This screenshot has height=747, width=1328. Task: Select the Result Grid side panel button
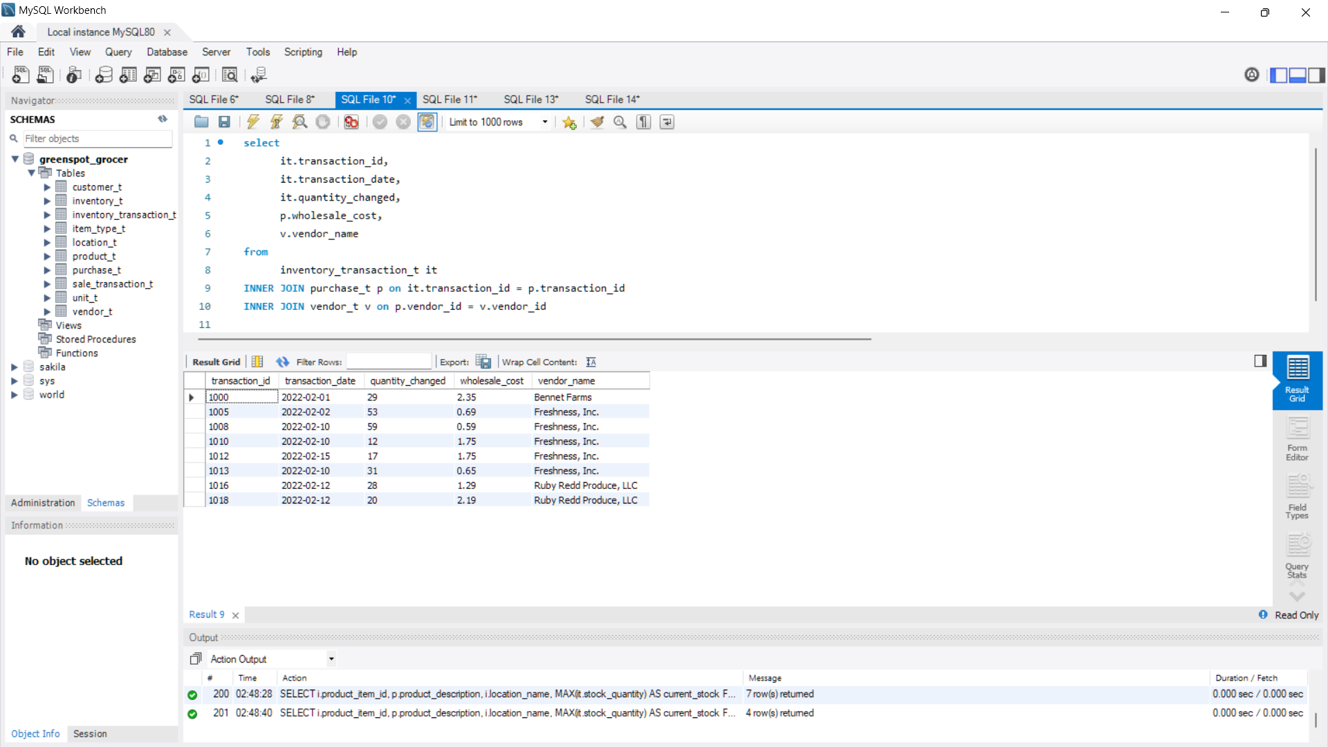click(x=1298, y=380)
